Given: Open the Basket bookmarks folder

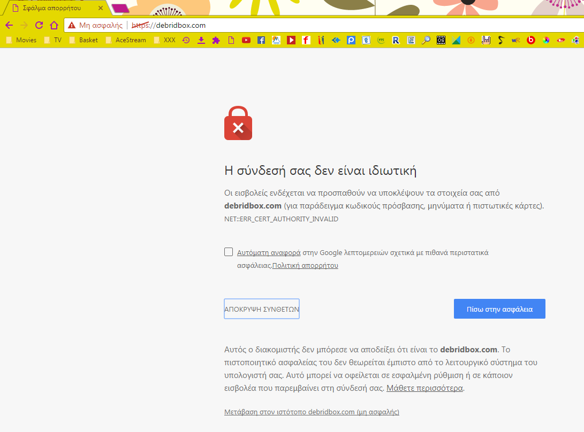Looking at the screenshot, I should [84, 40].
